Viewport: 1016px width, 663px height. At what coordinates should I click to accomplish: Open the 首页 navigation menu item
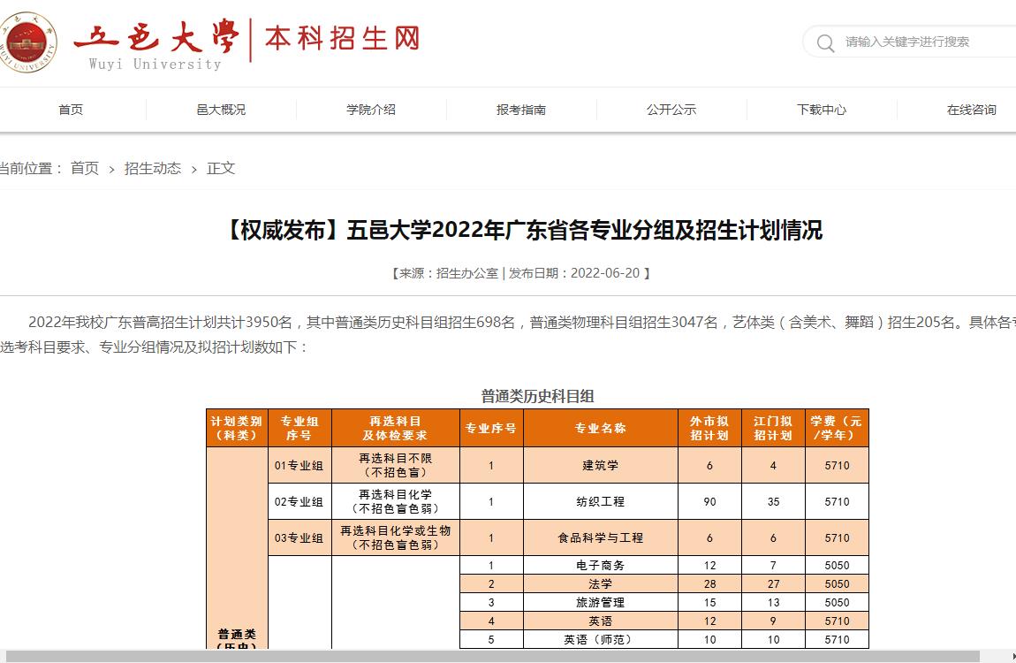[71, 110]
